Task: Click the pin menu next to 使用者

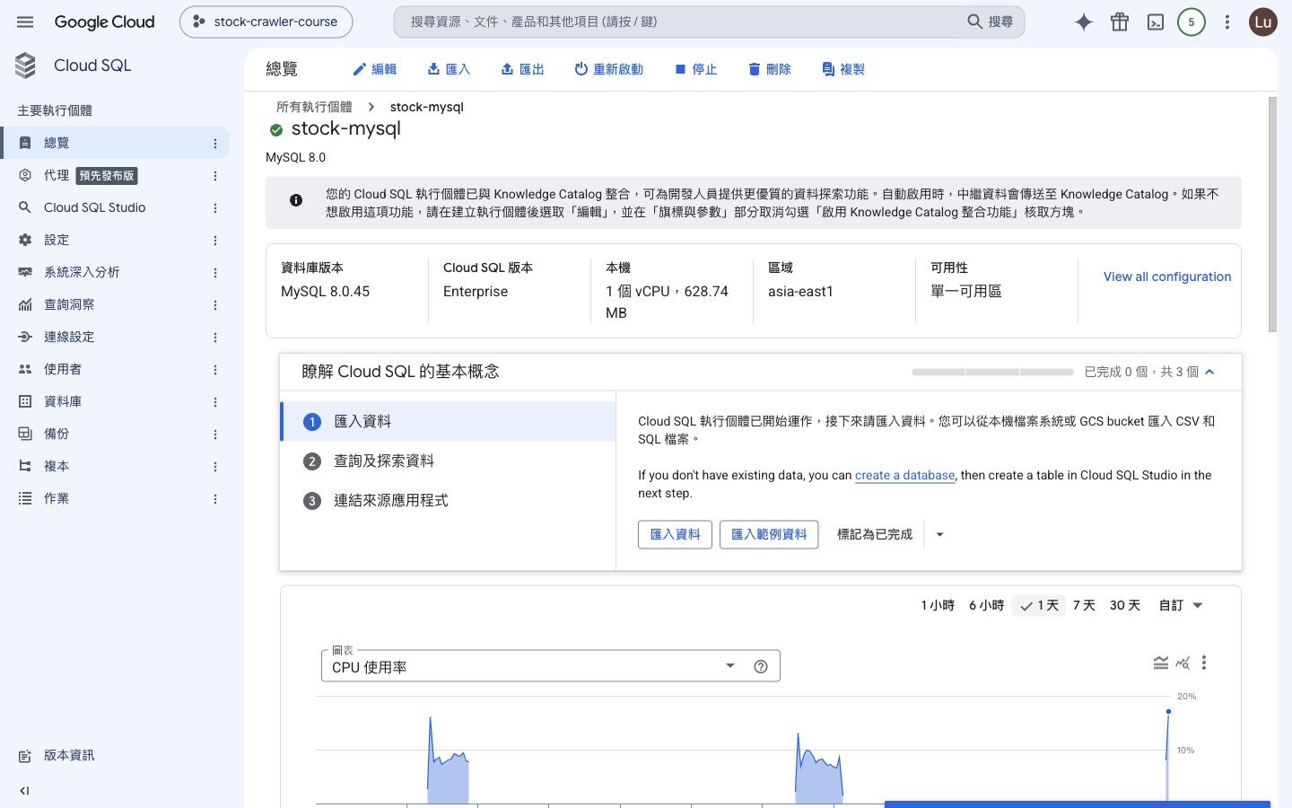Action: tap(215, 370)
